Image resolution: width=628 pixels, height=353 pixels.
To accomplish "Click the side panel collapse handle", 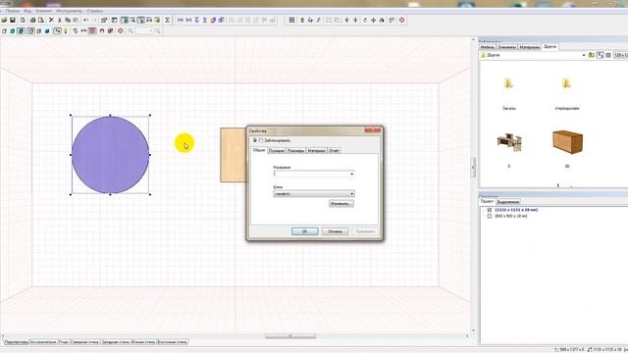I will click(473, 167).
